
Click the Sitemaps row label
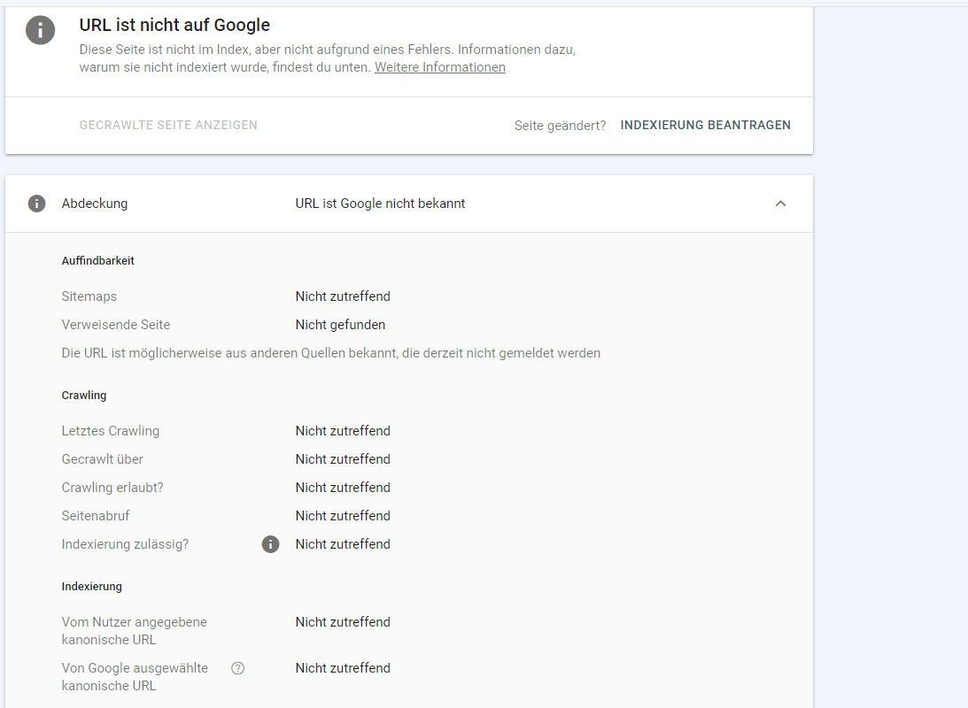pos(89,296)
